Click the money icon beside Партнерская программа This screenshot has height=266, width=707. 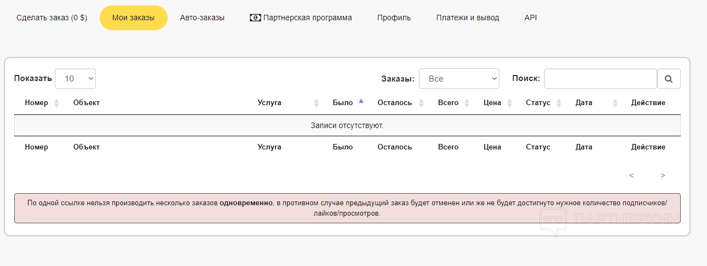[x=255, y=18]
